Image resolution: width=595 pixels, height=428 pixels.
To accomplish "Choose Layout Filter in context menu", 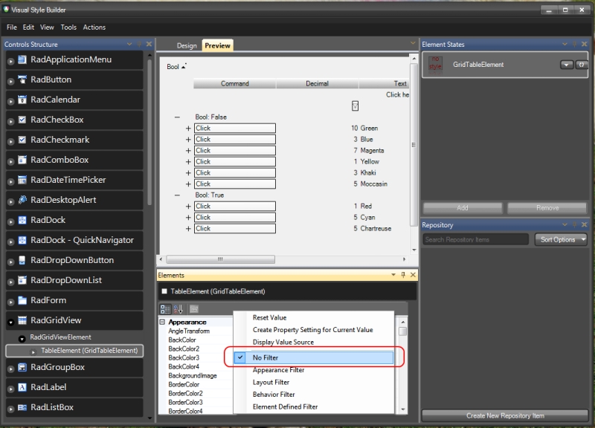I will 271,382.
